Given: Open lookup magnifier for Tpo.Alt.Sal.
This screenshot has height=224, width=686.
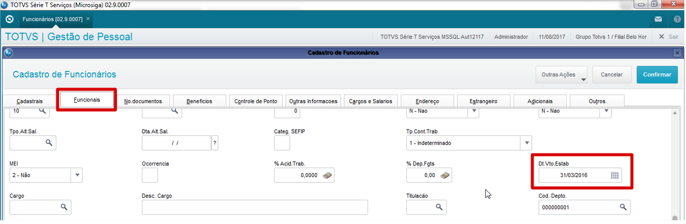Looking at the screenshot, I should click(x=49, y=143).
